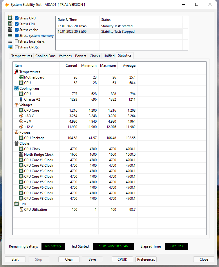This screenshot has height=267, width=219.
Task: Click the Stress cache chip icon
Action: [10, 29]
